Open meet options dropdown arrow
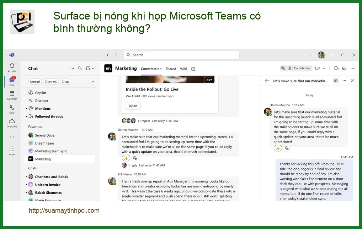This screenshot has width=362, height=229. (324, 69)
